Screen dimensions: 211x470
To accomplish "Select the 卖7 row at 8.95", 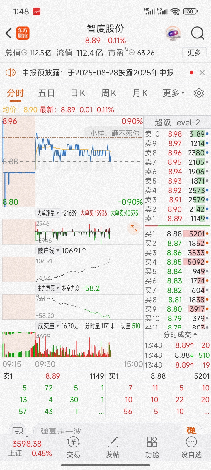I will (177, 162).
